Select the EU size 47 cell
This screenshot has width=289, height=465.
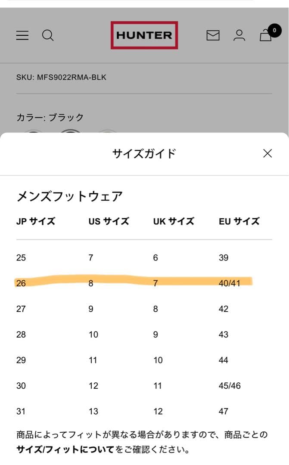point(224,411)
